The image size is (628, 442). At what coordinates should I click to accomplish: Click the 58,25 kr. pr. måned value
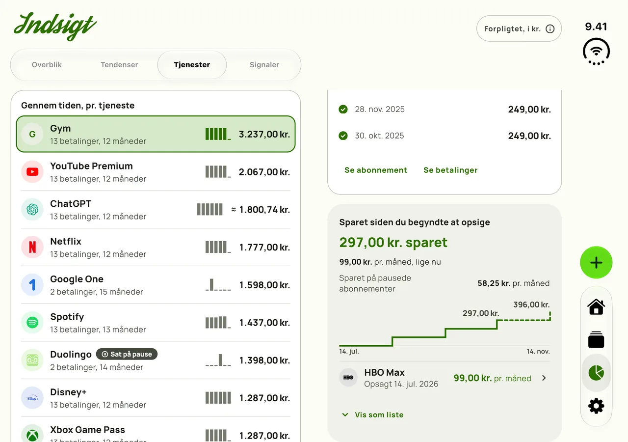coord(514,283)
